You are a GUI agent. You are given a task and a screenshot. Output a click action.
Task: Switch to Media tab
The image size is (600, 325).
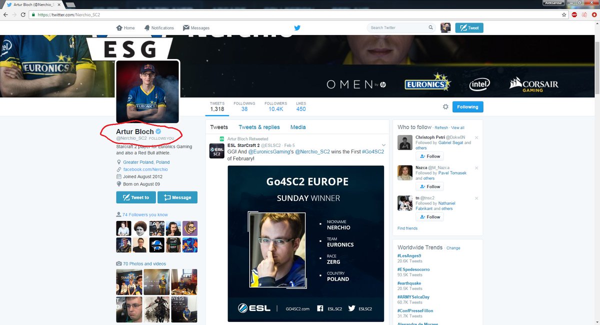[298, 127]
